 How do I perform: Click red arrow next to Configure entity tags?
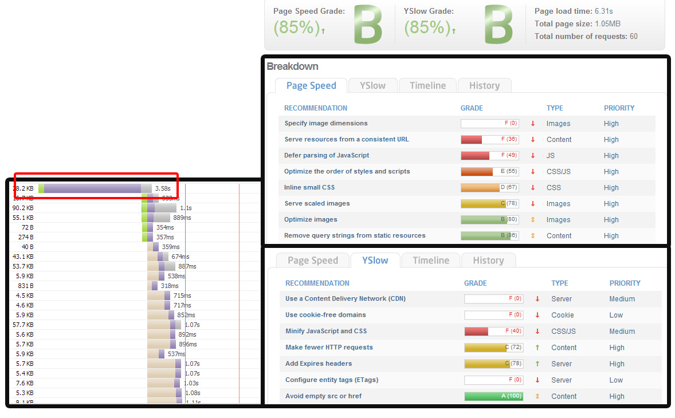pos(537,380)
